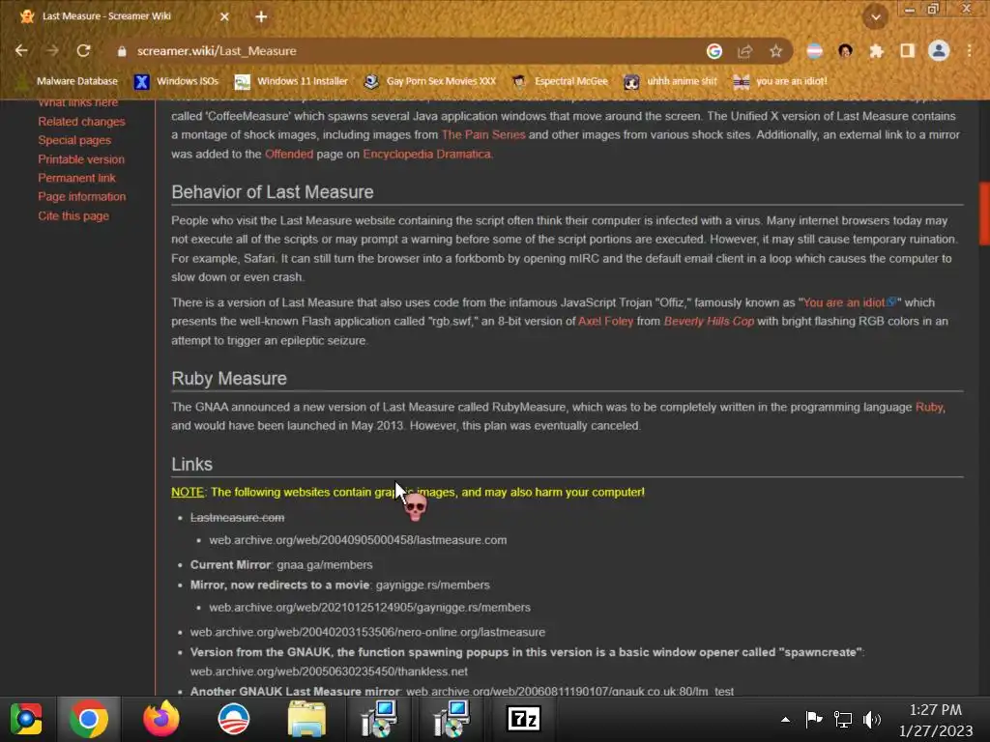
Task: Click the Behavior of Last Measure heading
Action: pyautogui.click(x=272, y=192)
